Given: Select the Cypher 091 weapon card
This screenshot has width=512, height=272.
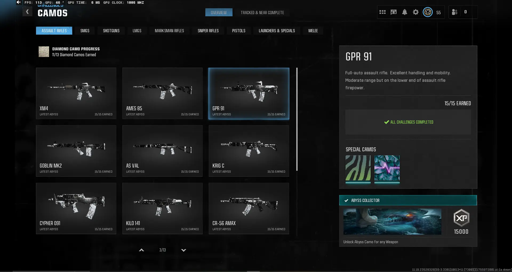Looking at the screenshot, I should [x=76, y=208].
